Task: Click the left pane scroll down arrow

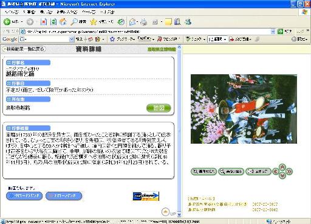Action: click(x=179, y=214)
